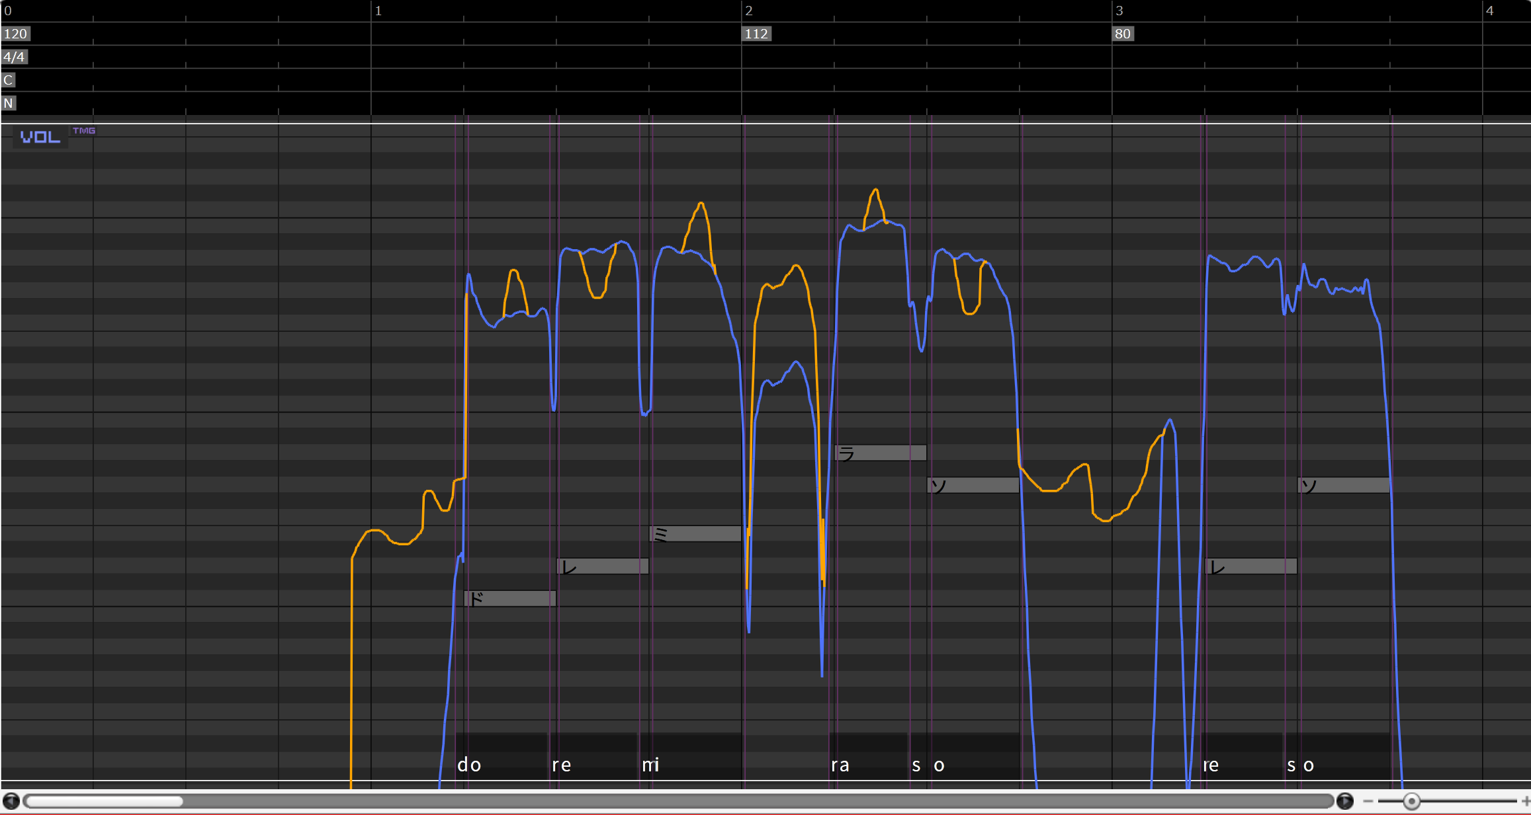Viewport: 1531px width, 815px height.
Task: Click the zoom in plus icon
Action: pyautogui.click(x=1526, y=801)
